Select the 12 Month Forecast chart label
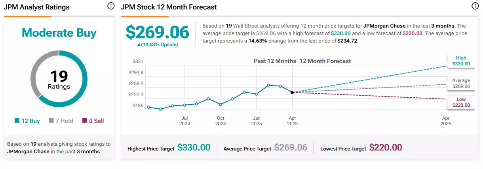The image size is (483, 169). click(x=325, y=61)
